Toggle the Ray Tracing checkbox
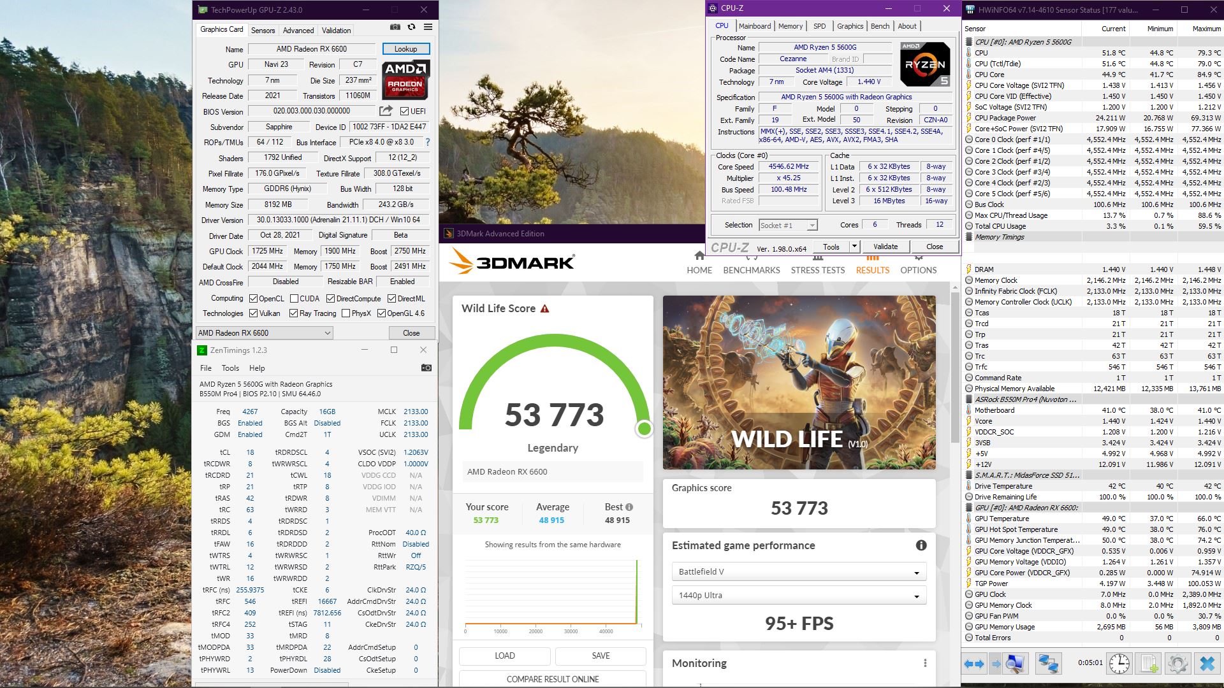The height and width of the screenshot is (688, 1224). (293, 313)
